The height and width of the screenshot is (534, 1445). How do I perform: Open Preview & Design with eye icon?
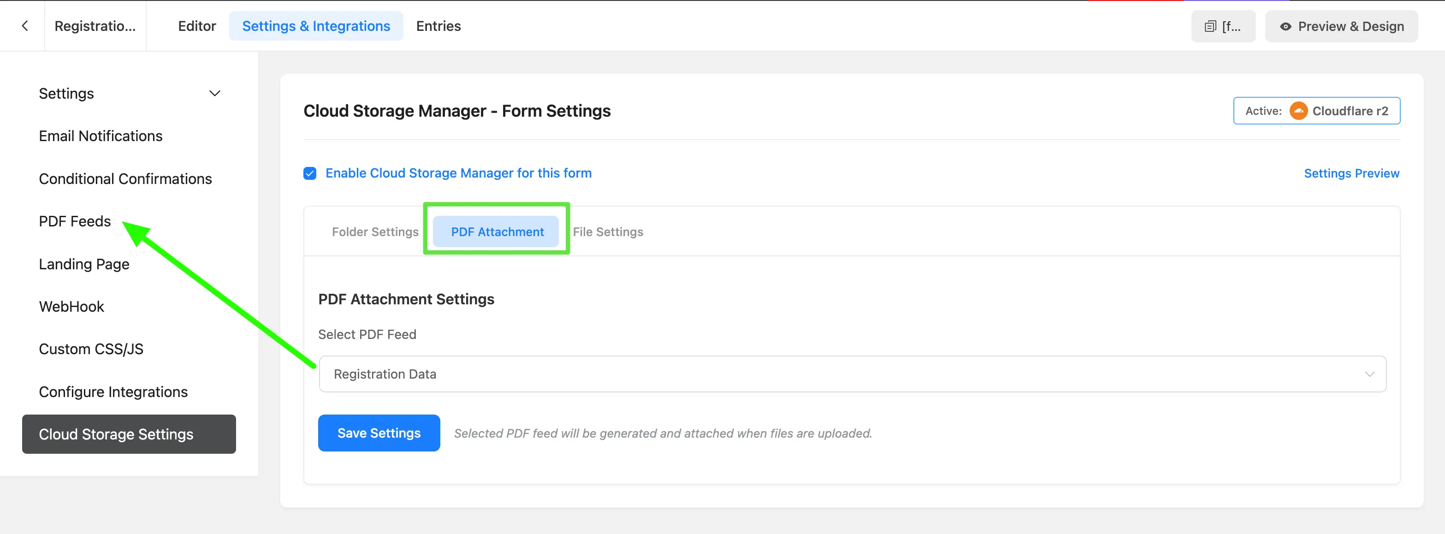pos(1341,26)
